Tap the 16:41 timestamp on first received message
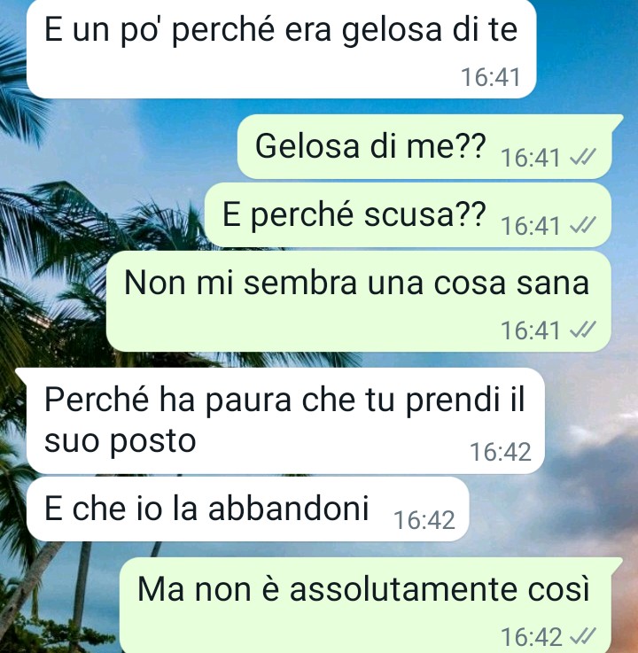This screenshot has width=638, height=653. 491,77
